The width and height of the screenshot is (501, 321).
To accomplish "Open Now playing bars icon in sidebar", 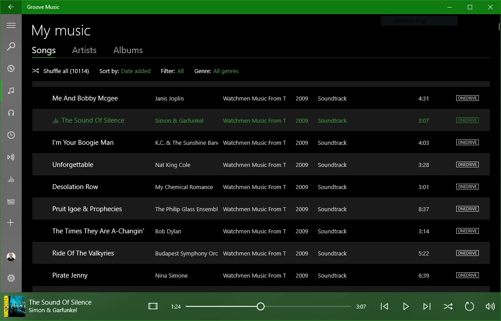I will (11, 179).
